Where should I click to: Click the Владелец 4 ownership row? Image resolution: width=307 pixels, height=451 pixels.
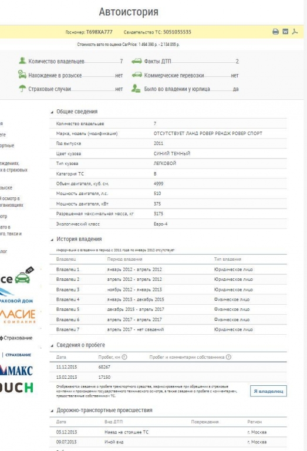[168, 299]
